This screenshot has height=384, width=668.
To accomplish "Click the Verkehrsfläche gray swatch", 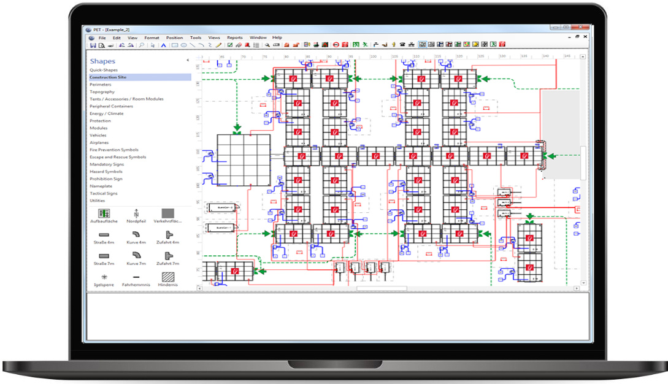I will click(x=167, y=213).
